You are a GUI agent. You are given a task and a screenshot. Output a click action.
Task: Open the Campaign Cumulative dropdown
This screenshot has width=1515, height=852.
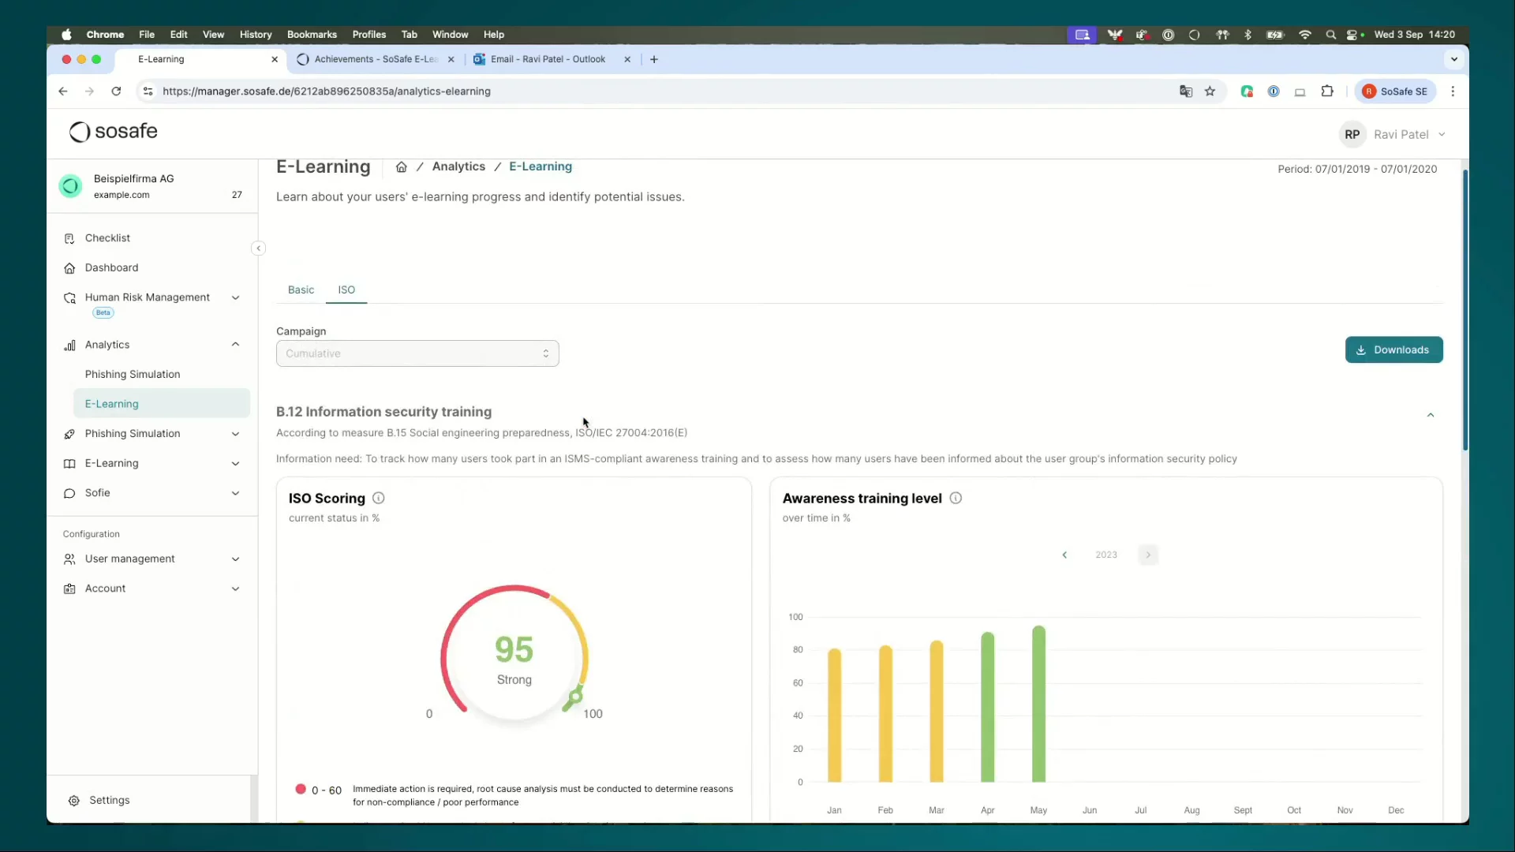[417, 353]
